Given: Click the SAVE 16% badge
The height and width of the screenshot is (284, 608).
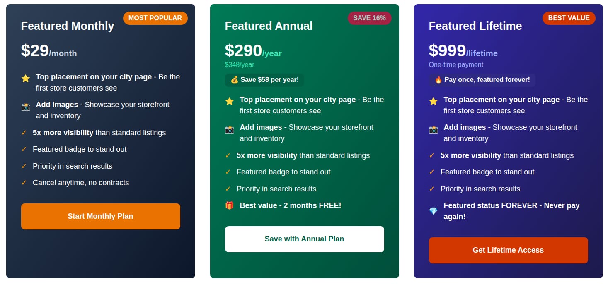Looking at the screenshot, I should (369, 18).
